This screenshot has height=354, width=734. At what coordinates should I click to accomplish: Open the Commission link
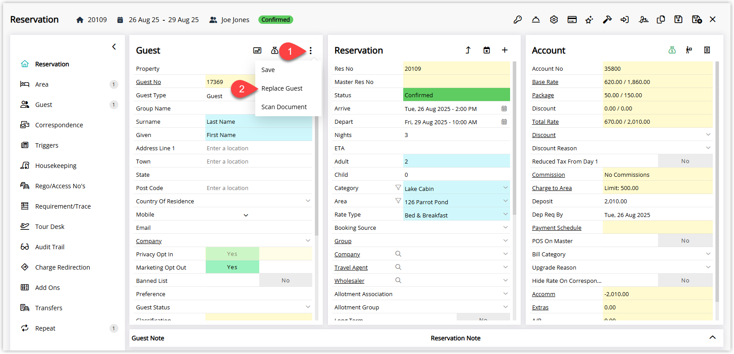click(x=549, y=175)
